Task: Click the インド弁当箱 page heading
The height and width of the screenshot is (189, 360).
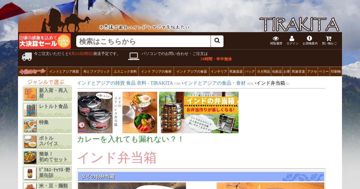Action: pos(117,158)
